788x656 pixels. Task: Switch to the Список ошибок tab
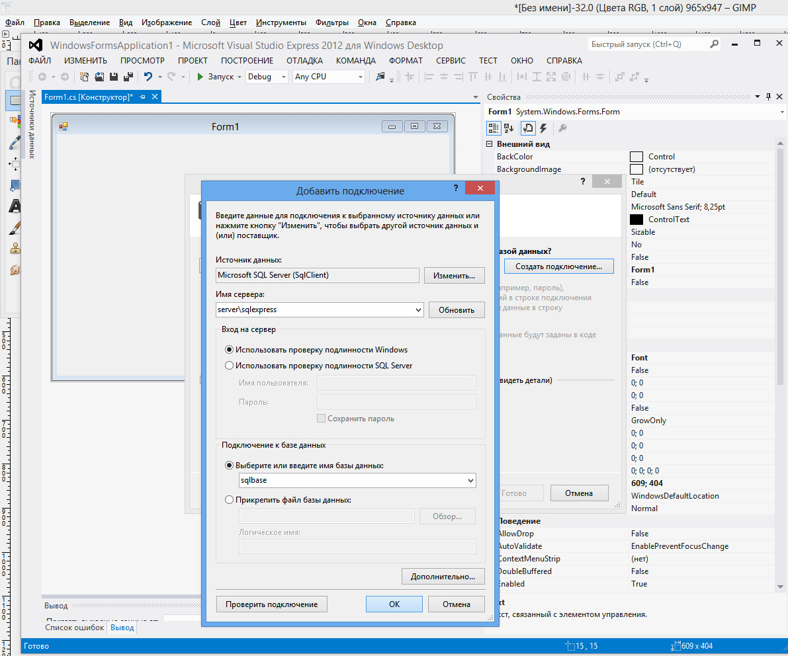tap(74, 628)
